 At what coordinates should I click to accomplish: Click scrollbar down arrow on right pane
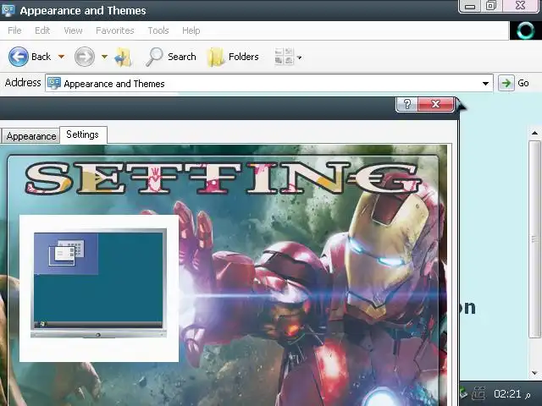point(534,373)
